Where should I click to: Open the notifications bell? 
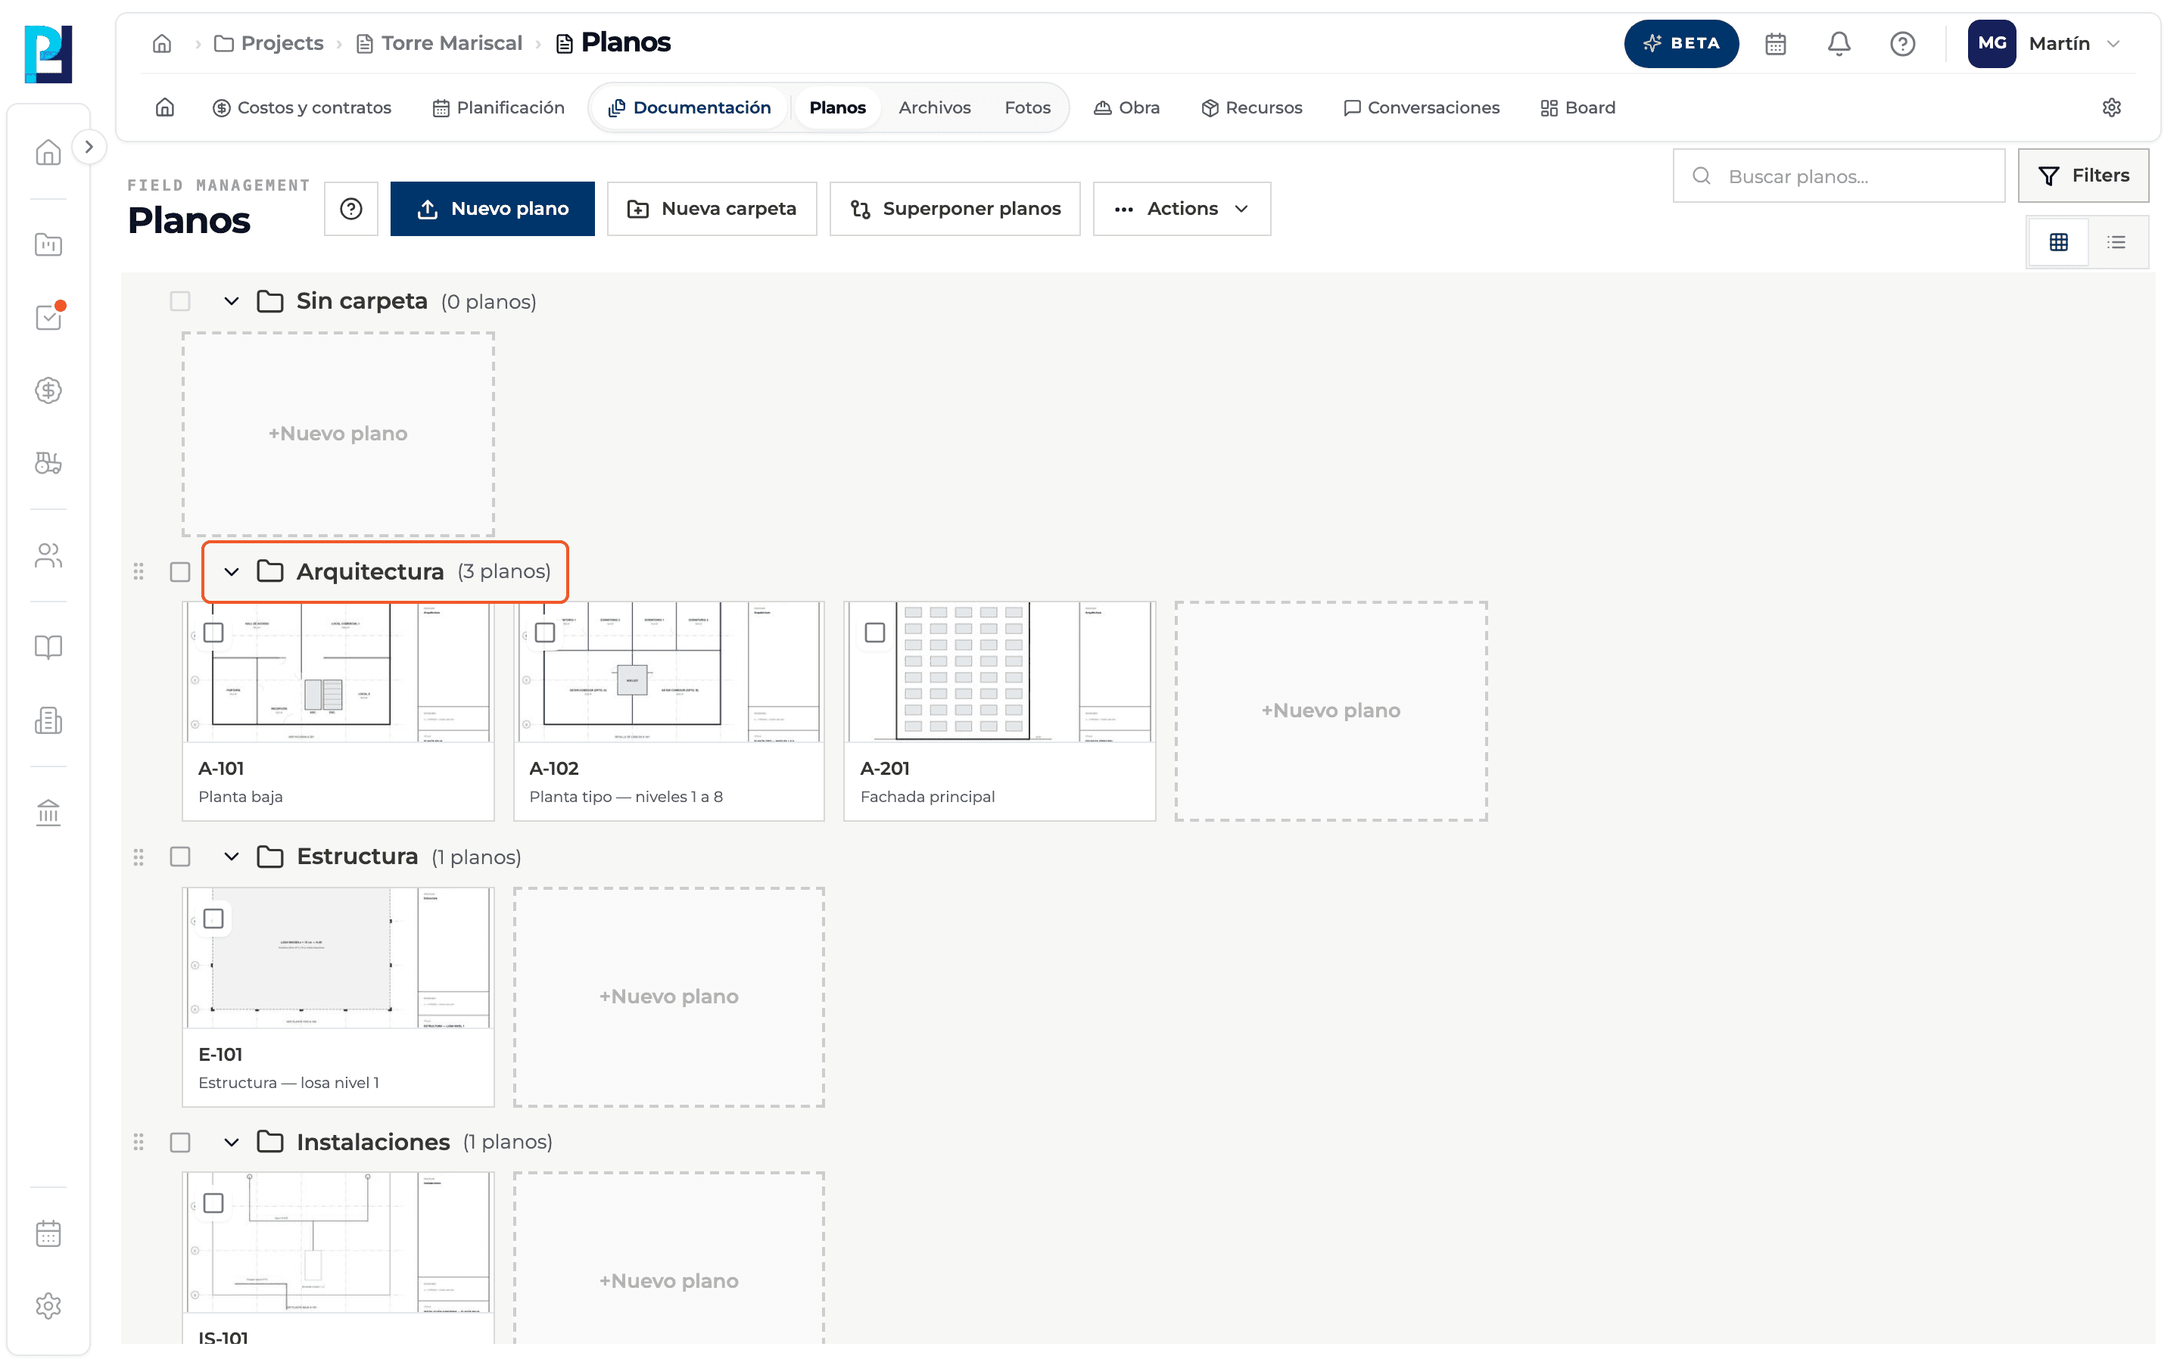coord(1839,43)
